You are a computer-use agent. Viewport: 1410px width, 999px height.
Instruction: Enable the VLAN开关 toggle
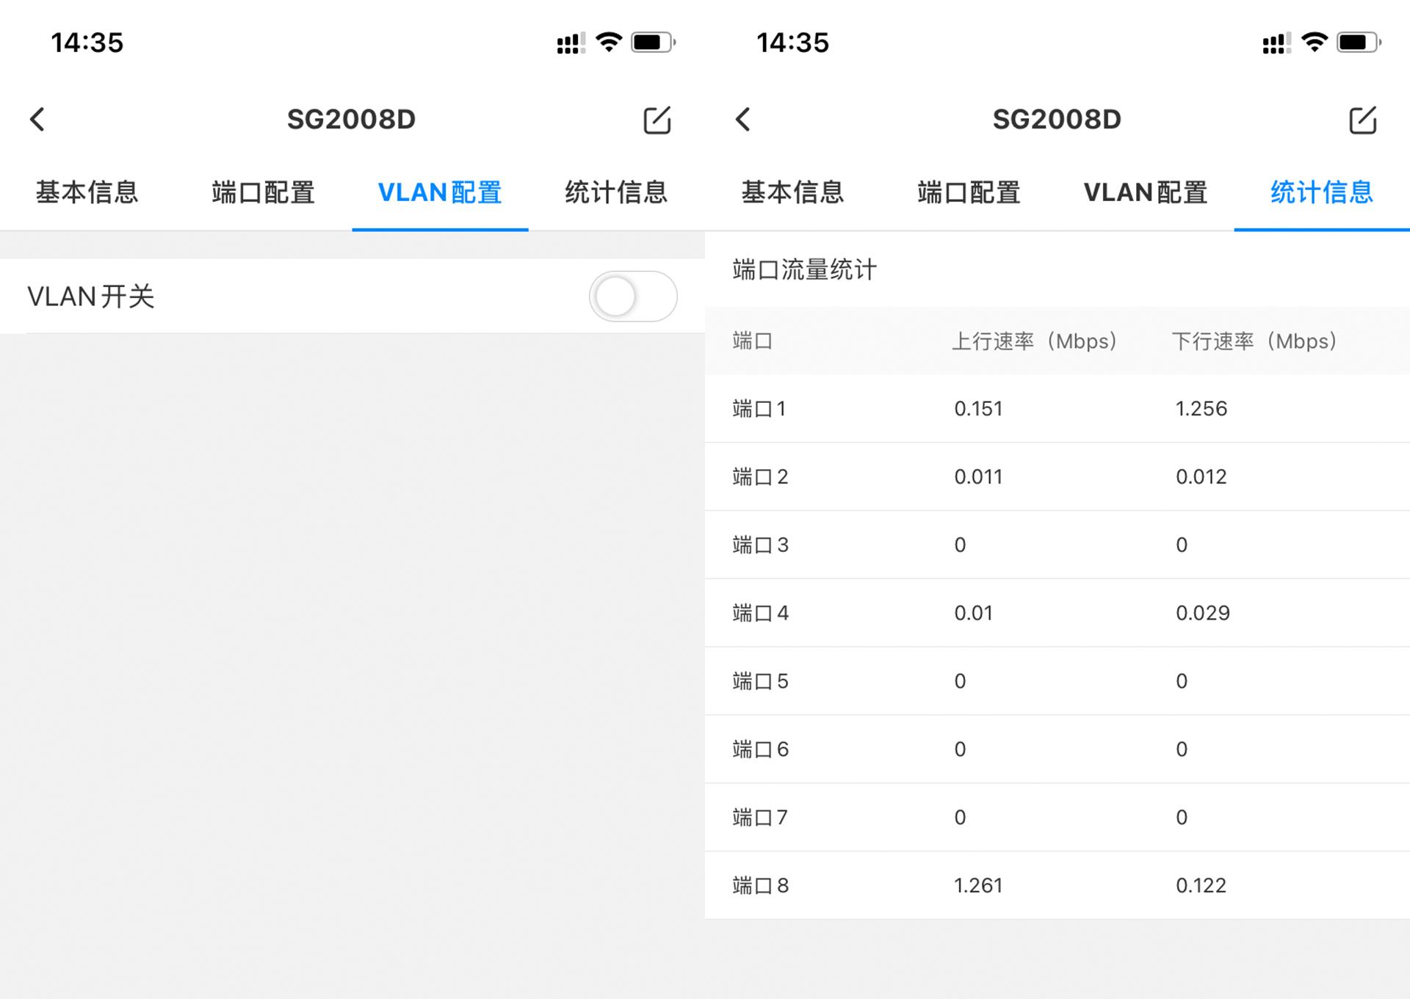click(x=632, y=297)
